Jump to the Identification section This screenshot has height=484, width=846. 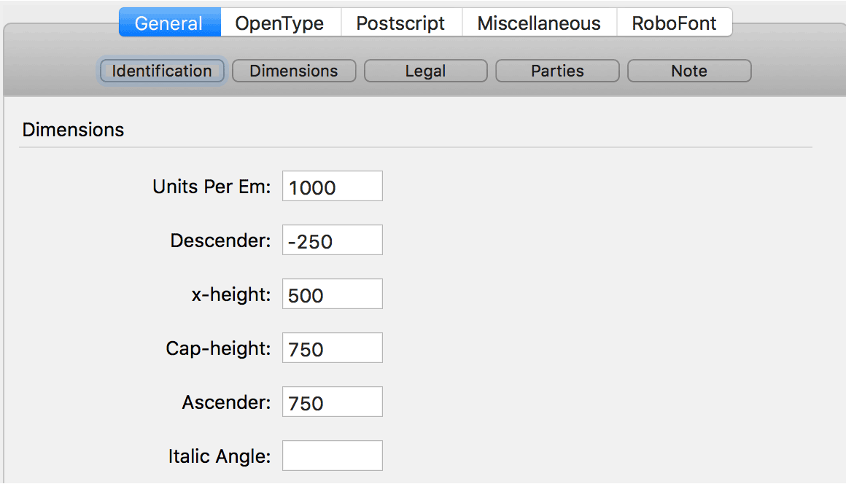click(162, 71)
